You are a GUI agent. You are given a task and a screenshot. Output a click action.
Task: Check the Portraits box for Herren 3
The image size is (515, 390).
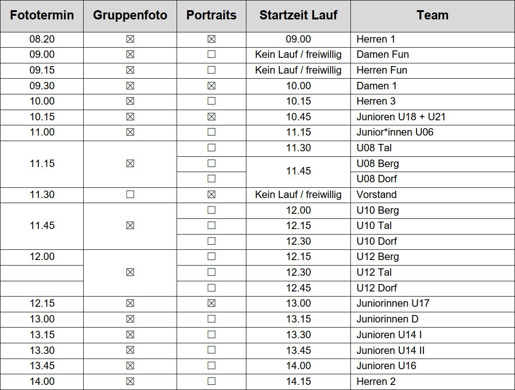(x=212, y=101)
